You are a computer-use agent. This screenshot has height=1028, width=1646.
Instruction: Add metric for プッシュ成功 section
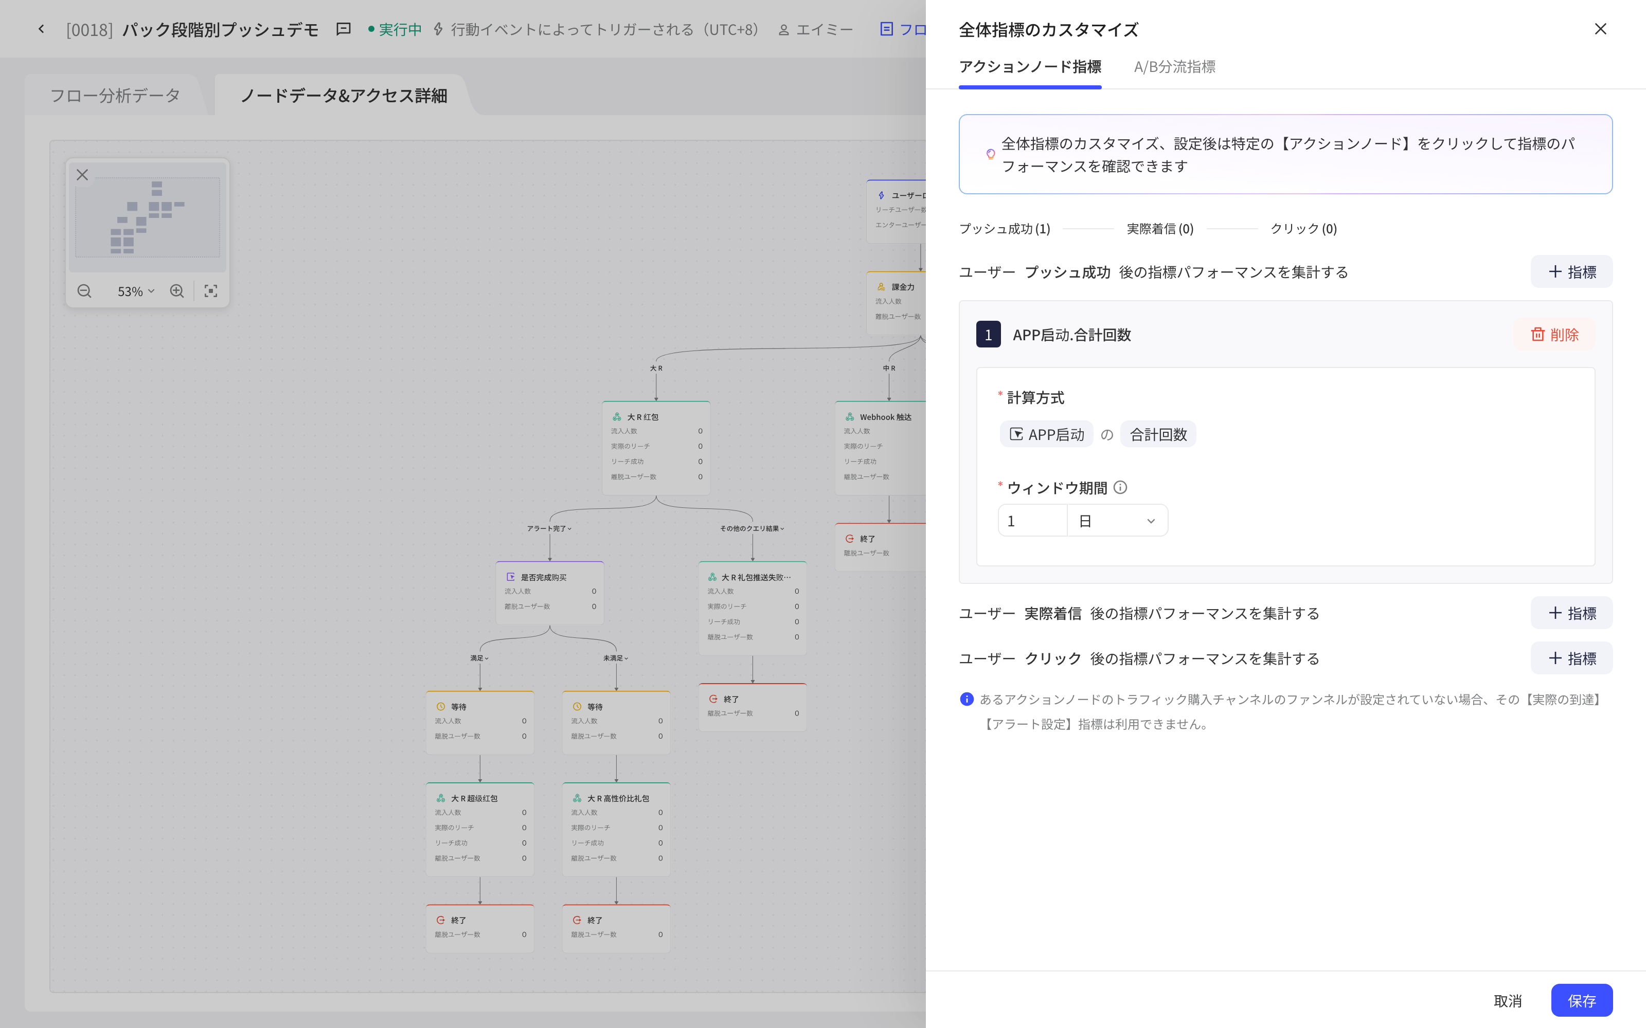[x=1571, y=272]
